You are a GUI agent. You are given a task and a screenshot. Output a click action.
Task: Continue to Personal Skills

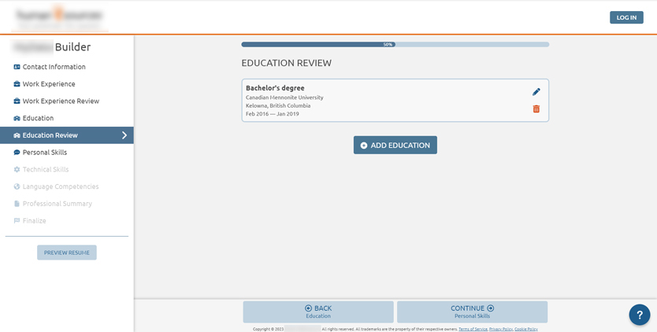(x=472, y=312)
